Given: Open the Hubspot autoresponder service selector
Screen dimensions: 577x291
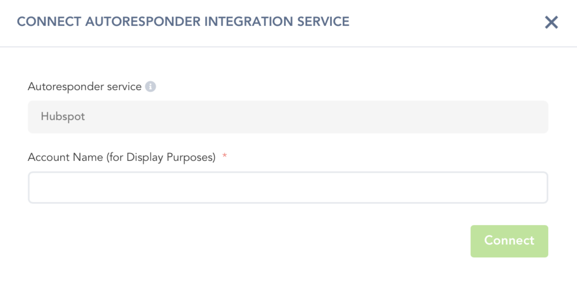Looking at the screenshot, I should click(x=287, y=117).
